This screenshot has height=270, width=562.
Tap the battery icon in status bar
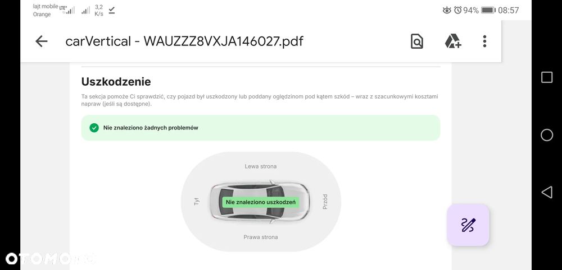488,10
